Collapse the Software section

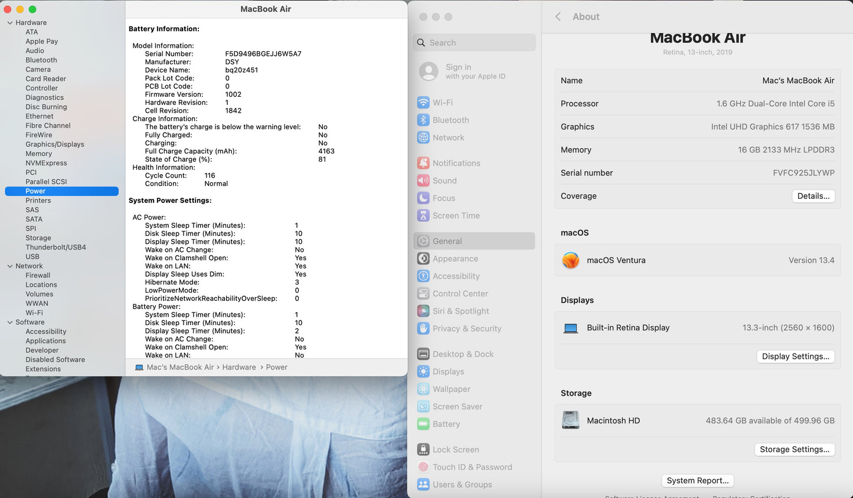tap(10, 322)
